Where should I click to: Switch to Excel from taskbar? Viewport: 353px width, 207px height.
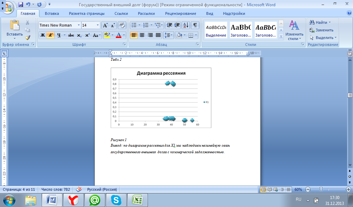(x=138, y=200)
